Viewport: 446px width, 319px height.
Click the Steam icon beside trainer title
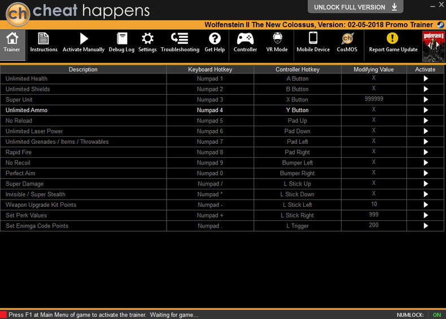(440, 25)
